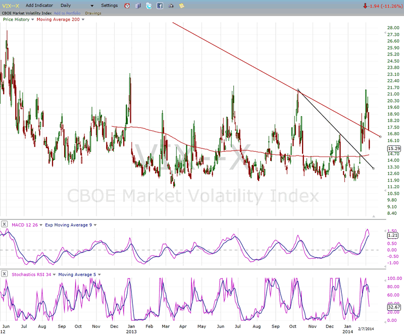The image size is (404, 334).
Task: Expand the Moving Average 5 dropdown arrow
Action: (99, 275)
